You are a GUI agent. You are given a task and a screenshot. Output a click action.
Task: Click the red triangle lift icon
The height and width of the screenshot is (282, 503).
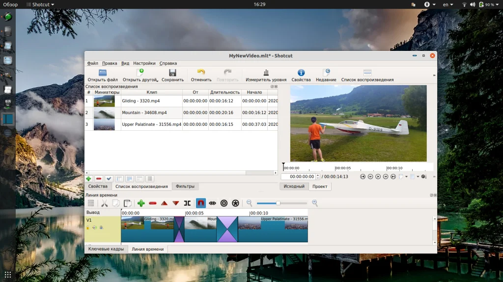point(164,203)
